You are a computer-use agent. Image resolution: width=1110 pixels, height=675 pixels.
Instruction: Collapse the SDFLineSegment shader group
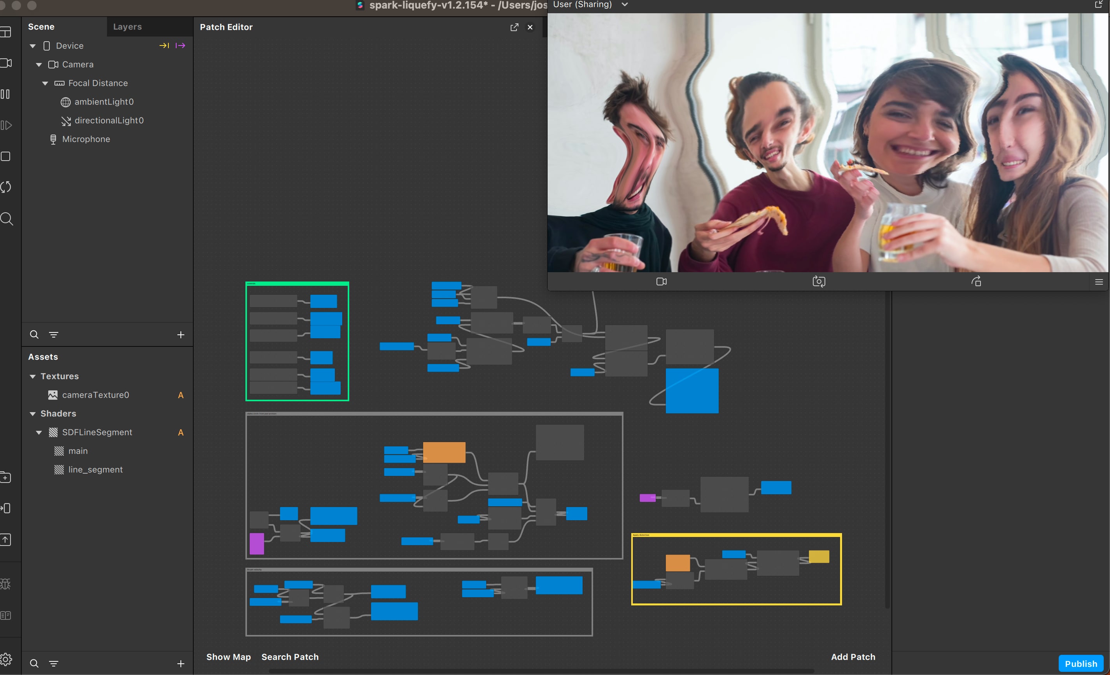(39, 432)
